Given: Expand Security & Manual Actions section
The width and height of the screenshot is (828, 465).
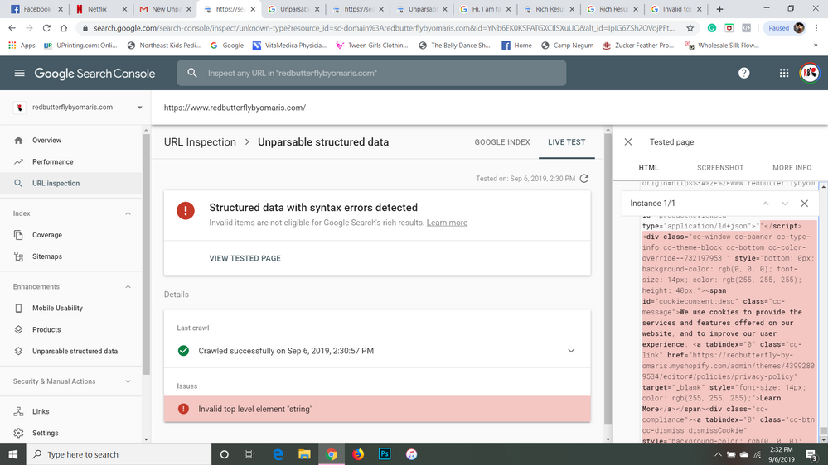Looking at the screenshot, I should click(128, 381).
